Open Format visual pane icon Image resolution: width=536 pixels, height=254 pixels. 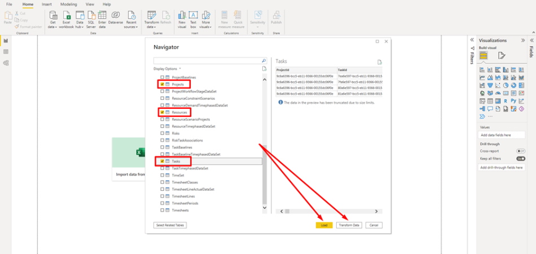pos(502,55)
